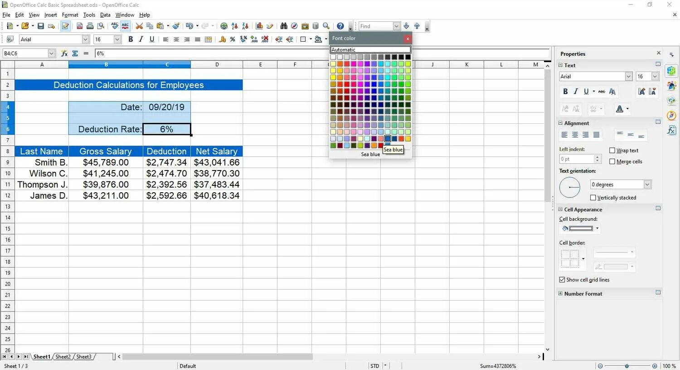Click the Sum icon beside the formula bar
This screenshot has height=370, width=680.
[75, 54]
